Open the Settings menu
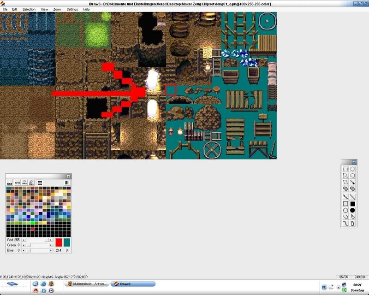369x295 pixels. pos(72,9)
